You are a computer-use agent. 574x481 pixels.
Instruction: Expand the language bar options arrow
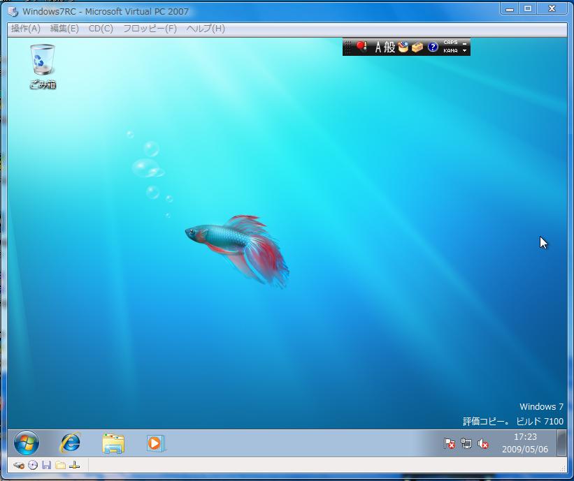[x=465, y=51]
